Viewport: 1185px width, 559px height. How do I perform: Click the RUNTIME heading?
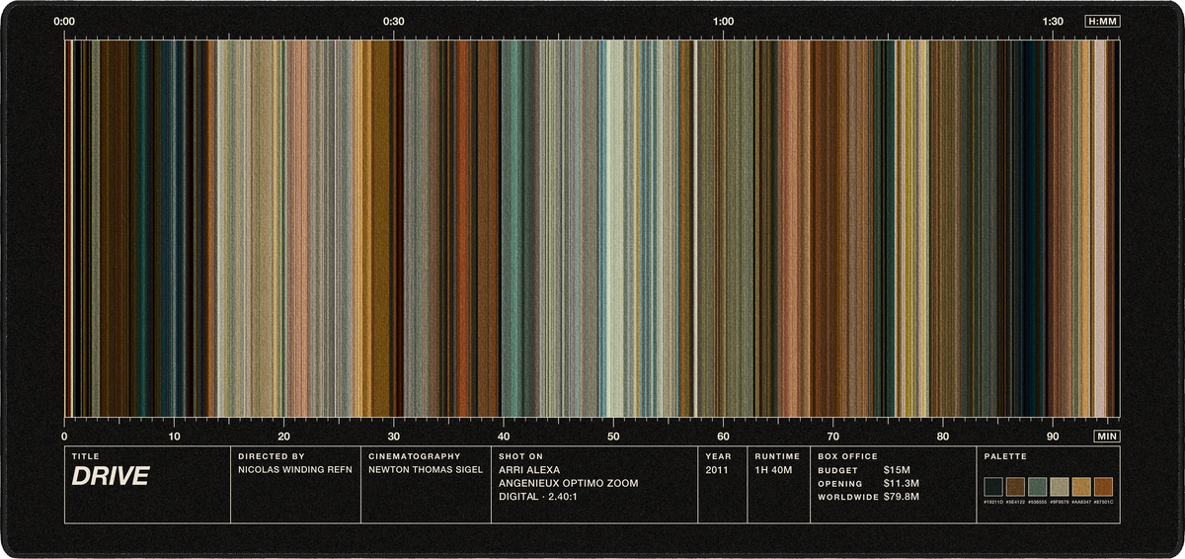coord(778,456)
